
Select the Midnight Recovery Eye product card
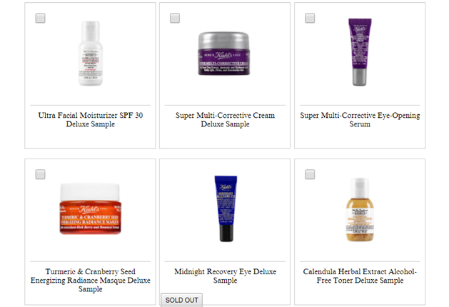tap(225, 232)
